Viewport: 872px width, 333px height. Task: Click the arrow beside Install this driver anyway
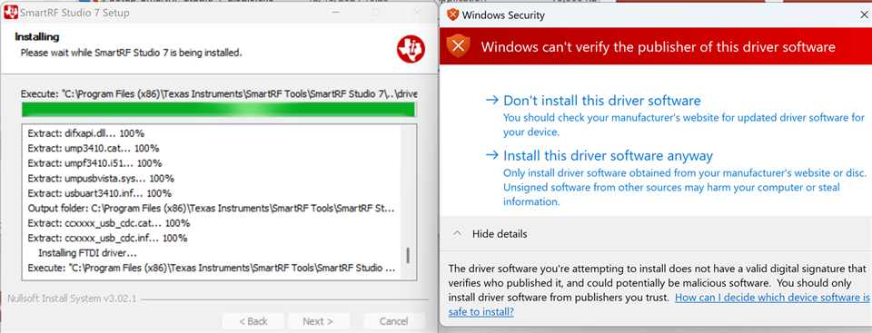pos(491,155)
